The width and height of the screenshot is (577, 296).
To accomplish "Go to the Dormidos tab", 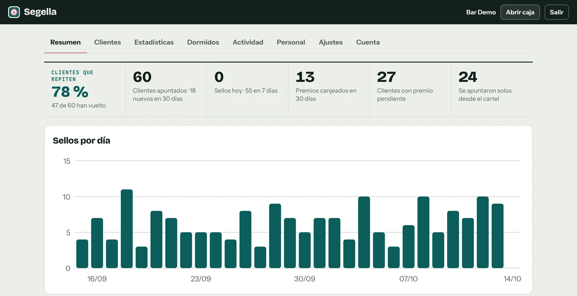I will coord(203,42).
